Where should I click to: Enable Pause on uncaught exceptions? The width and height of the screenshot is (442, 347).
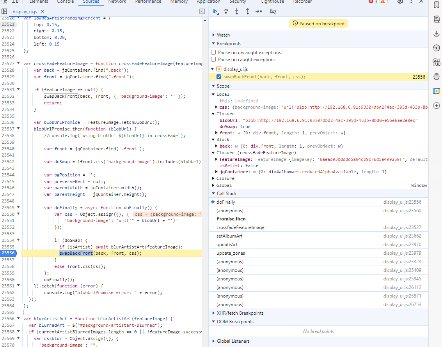click(x=213, y=52)
